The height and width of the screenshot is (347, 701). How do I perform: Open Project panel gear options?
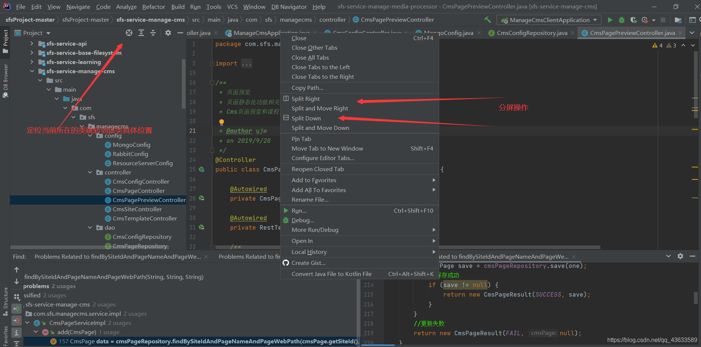point(168,33)
